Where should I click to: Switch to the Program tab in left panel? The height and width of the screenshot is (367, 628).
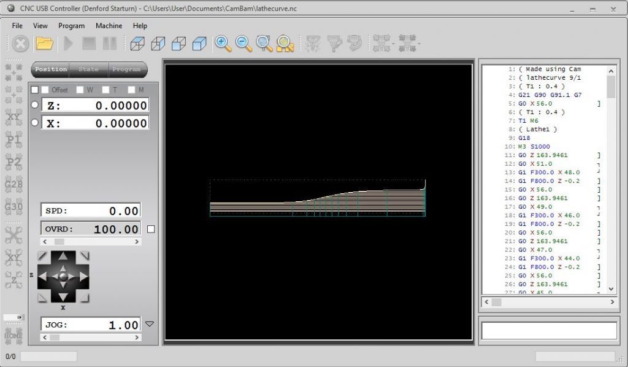click(x=127, y=69)
